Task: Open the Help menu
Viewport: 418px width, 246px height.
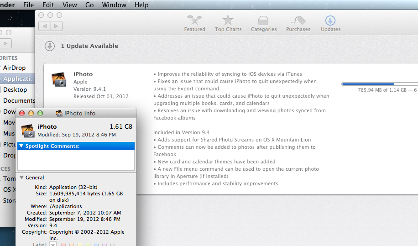Action: click(141, 5)
